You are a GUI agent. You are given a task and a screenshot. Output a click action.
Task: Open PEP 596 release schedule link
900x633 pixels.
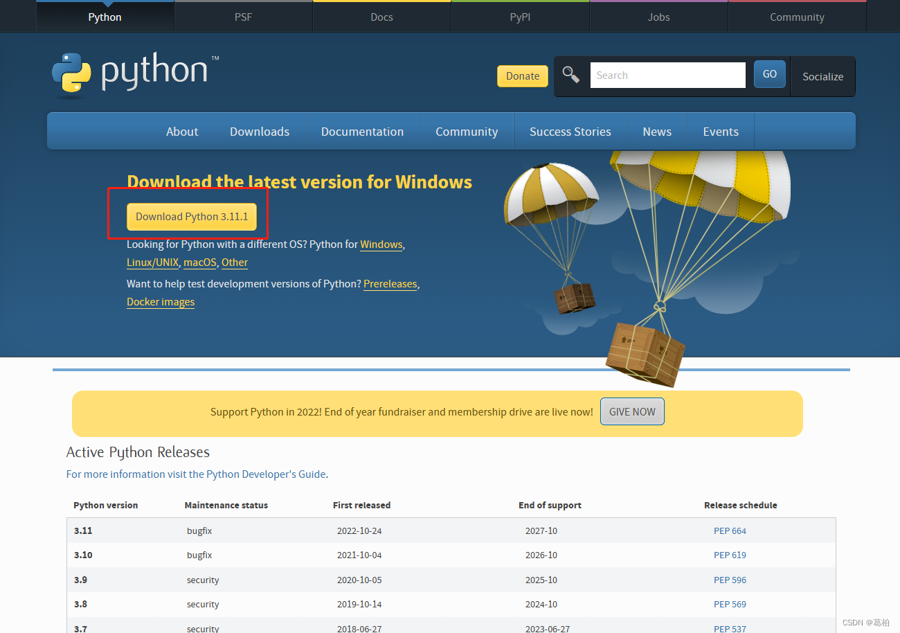point(730,580)
